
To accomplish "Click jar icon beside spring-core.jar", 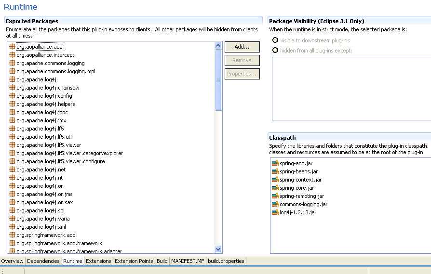I will [275, 188].
